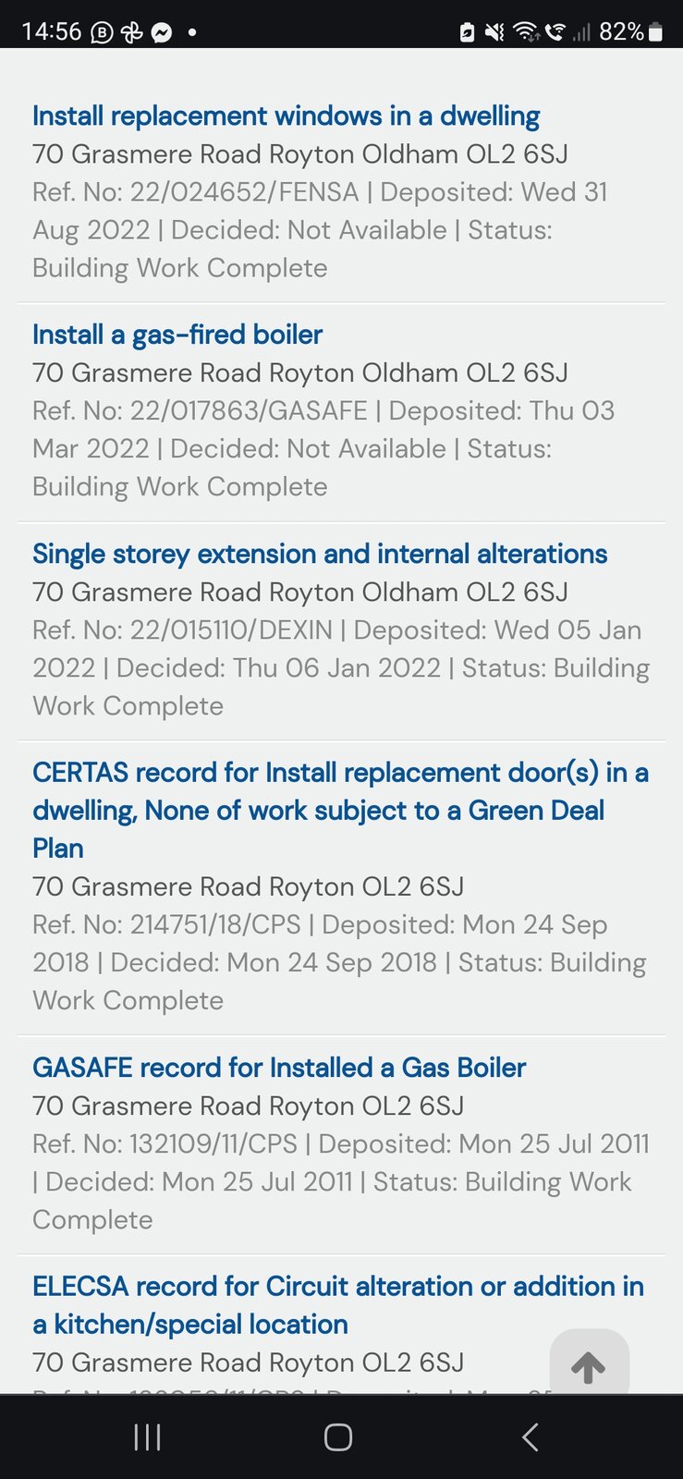Tap the muted sound status icon

pos(495,32)
